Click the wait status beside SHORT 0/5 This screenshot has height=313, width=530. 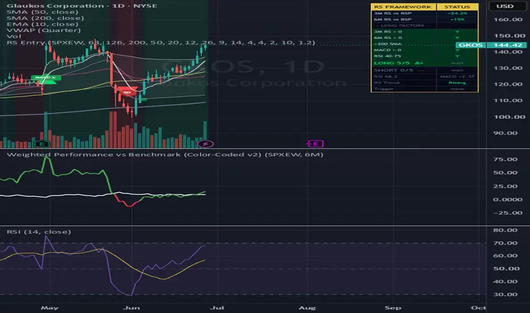pyautogui.click(x=457, y=70)
